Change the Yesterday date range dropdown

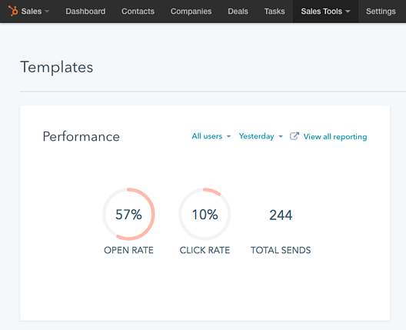(261, 136)
